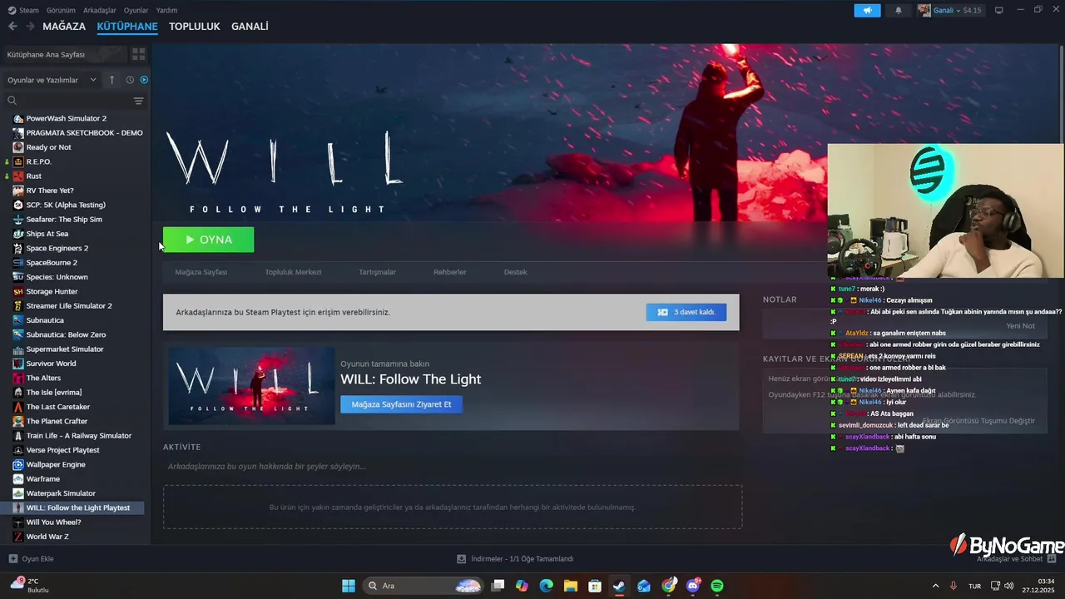Click the activity comment input field
The height and width of the screenshot is (599, 1065).
point(452,467)
